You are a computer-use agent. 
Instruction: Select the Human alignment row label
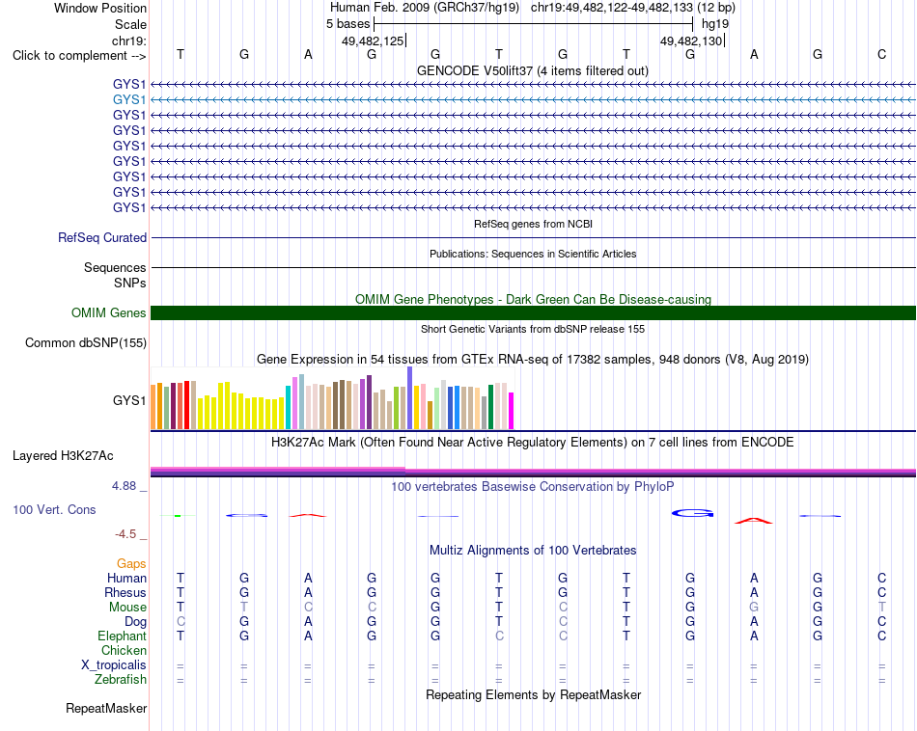[126, 579]
